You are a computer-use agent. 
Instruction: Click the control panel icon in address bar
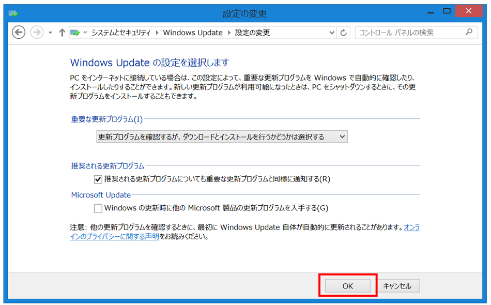coord(75,33)
